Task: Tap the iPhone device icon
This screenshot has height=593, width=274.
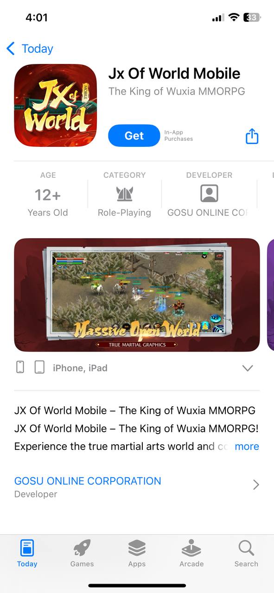Action: (x=20, y=367)
